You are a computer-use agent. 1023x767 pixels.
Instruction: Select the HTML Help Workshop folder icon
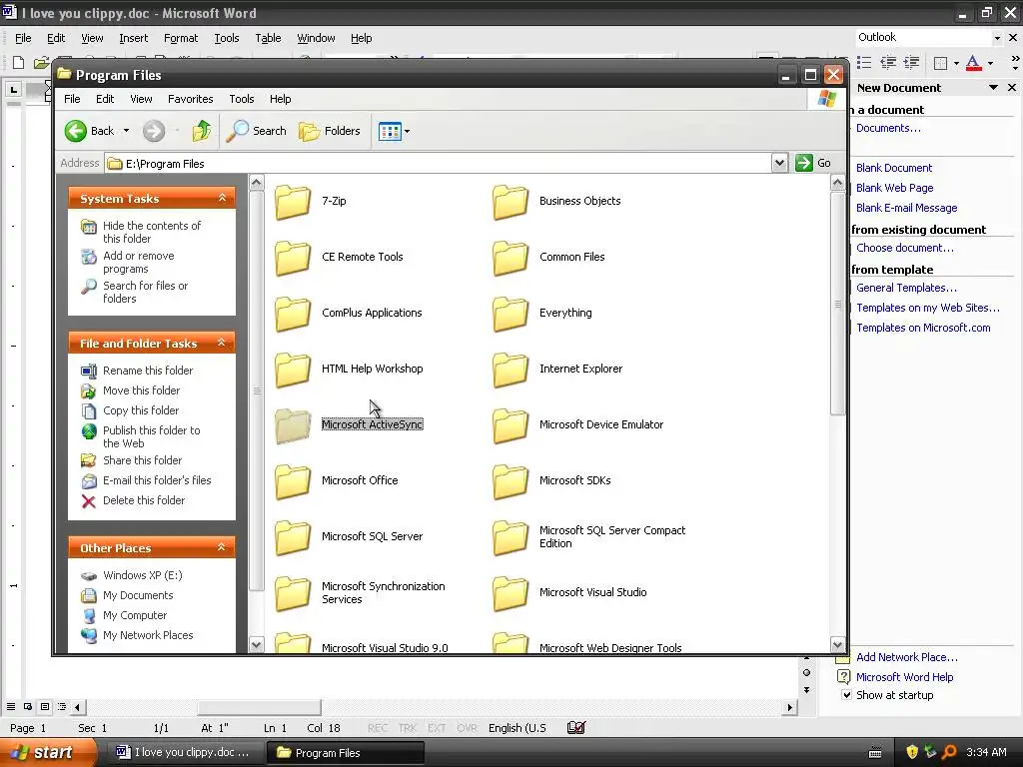pyautogui.click(x=293, y=370)
